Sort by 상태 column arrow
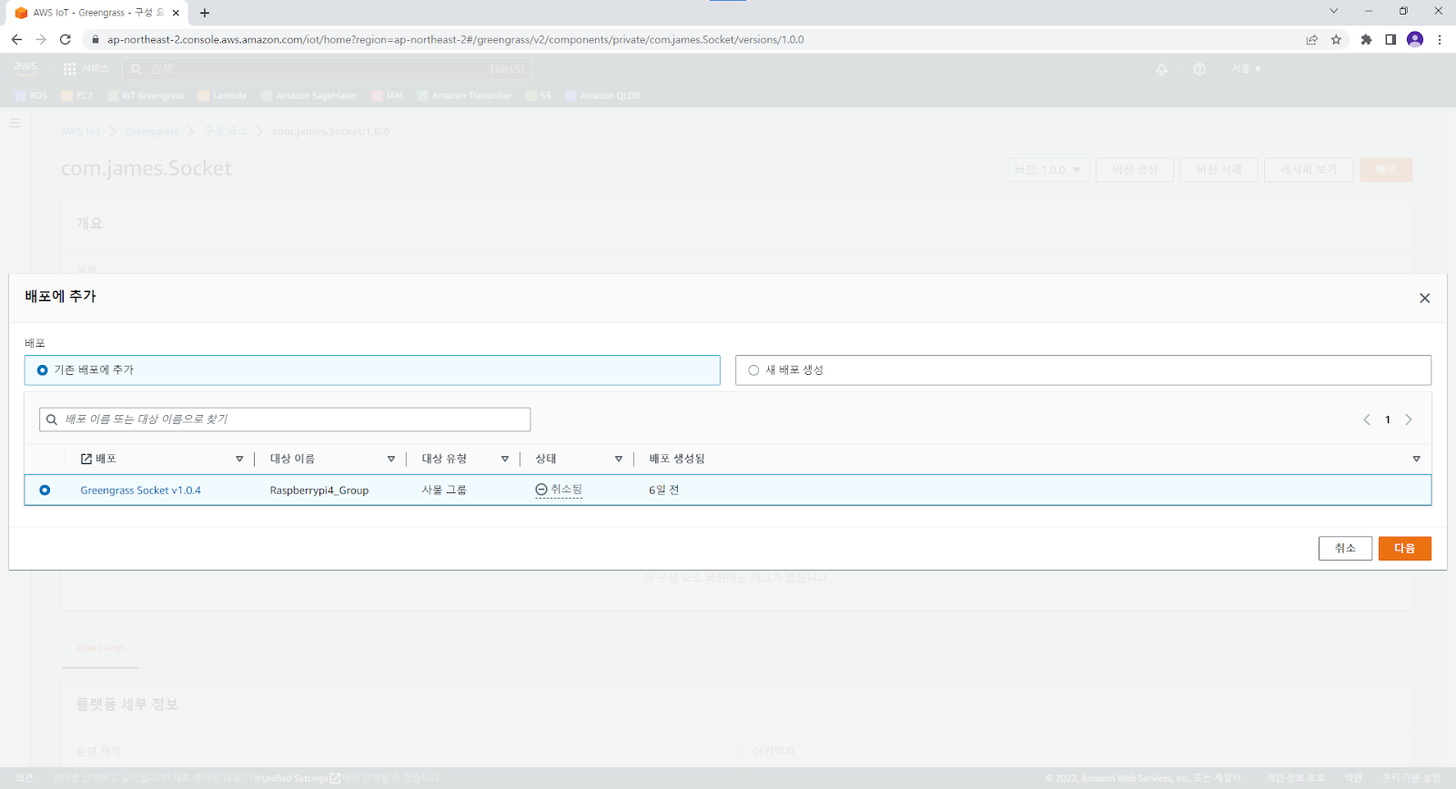1456x789 pixels. tap(619, 459)
